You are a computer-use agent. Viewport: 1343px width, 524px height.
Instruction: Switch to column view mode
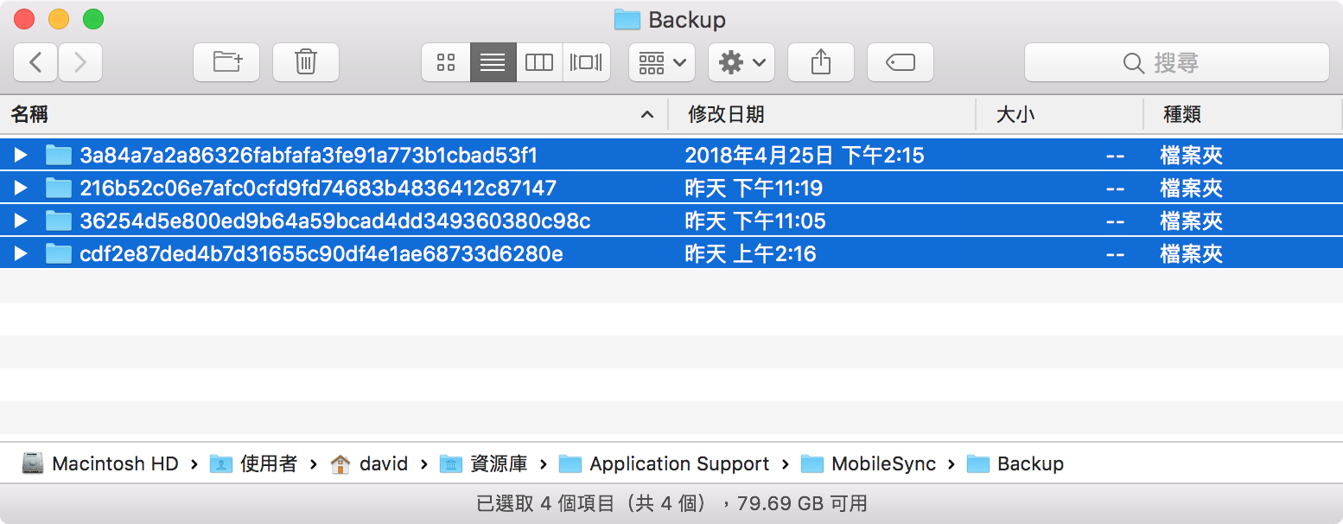(539, 62)
